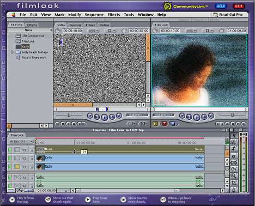The image size is (255, 206).
Task: Toggle the V2 track lock
Action: click(x=32, y=159)
